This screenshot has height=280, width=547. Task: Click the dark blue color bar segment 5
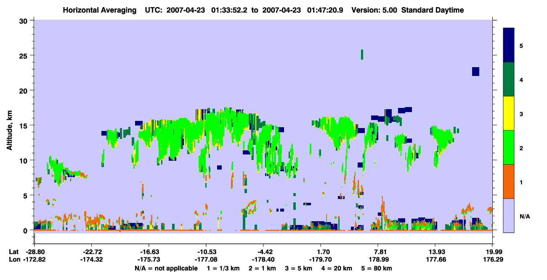click(x=509, y=45)
